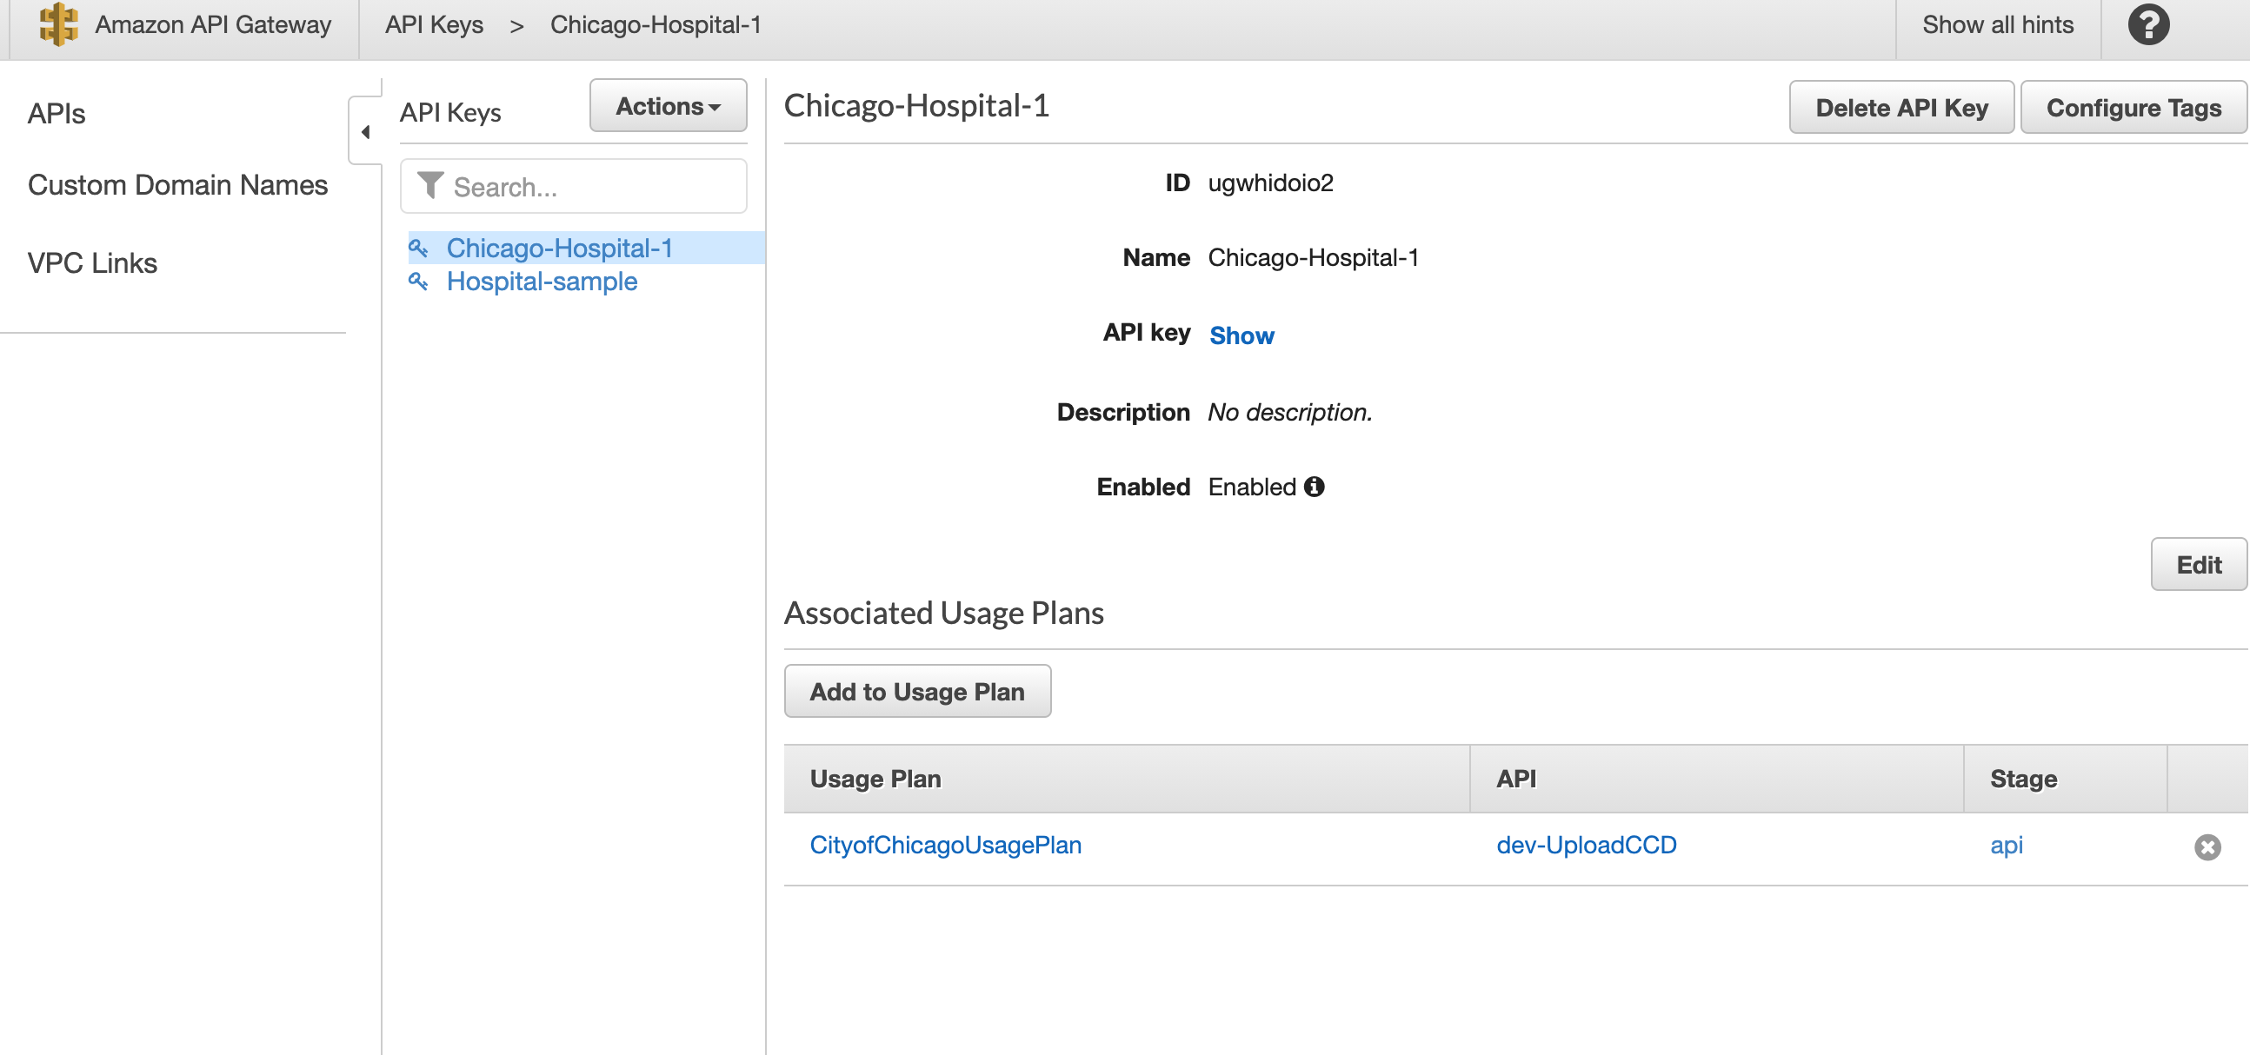Go to Custom Domain Names
2250x1055 pixels.
[x=177, y=185]
